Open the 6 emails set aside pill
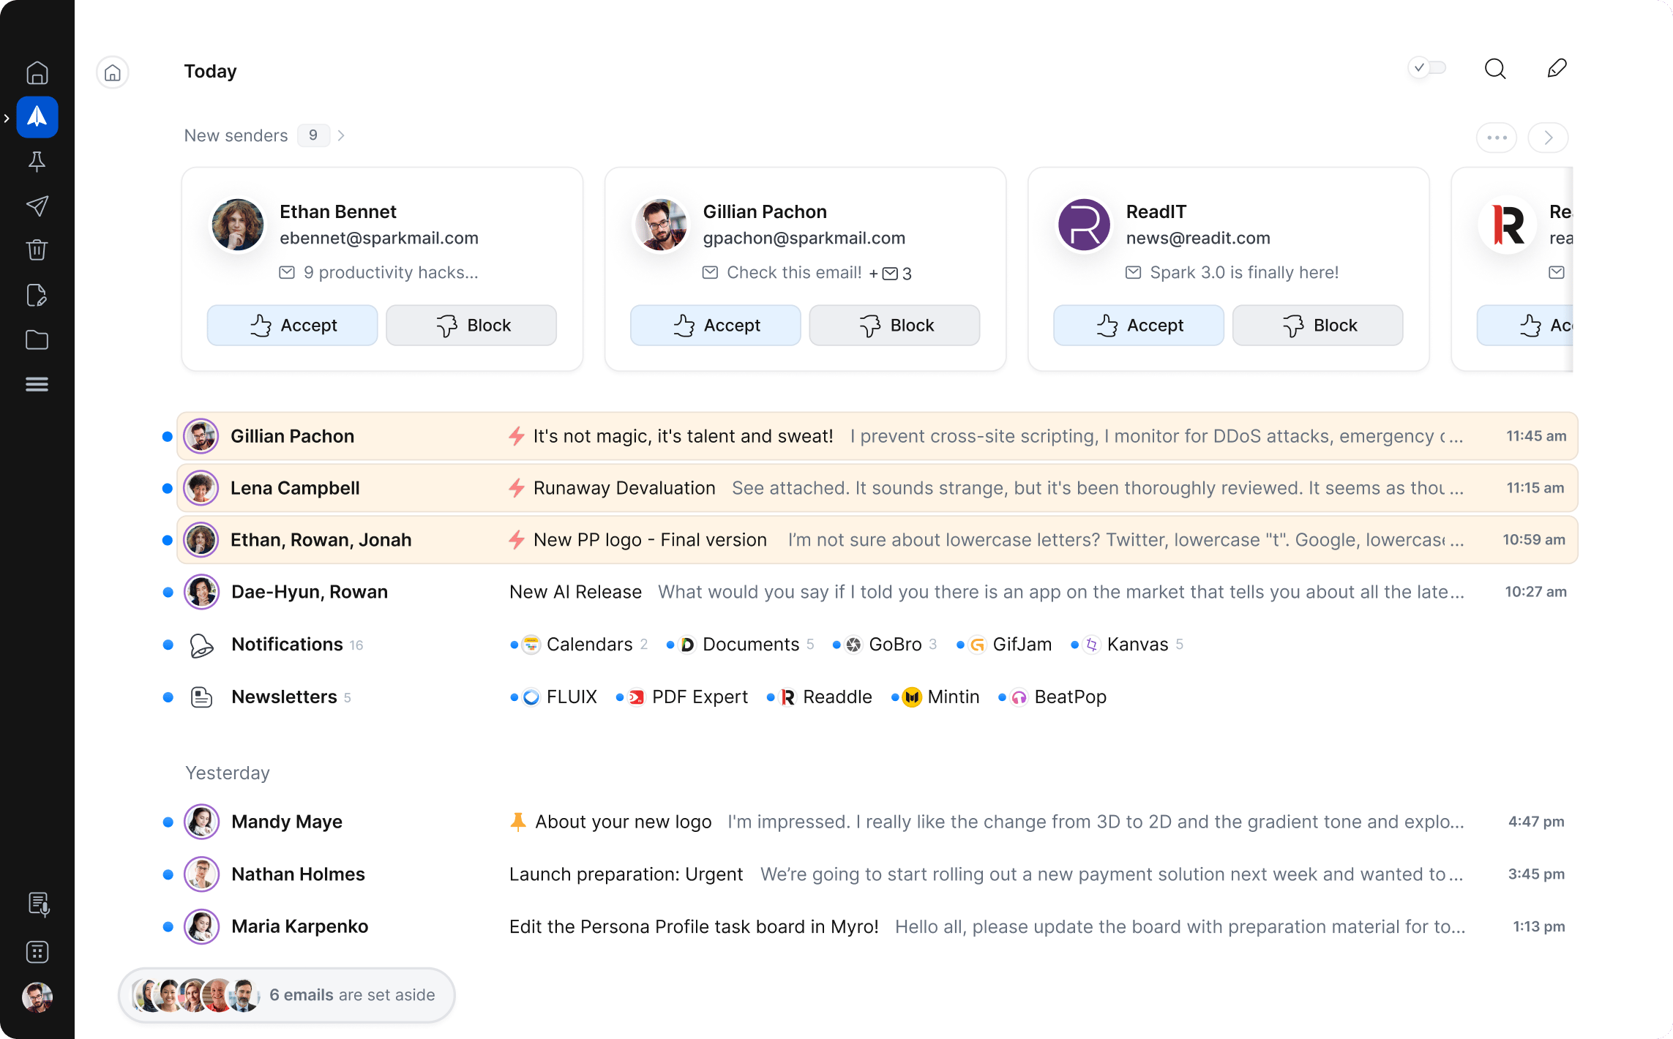 coord(286,994)
